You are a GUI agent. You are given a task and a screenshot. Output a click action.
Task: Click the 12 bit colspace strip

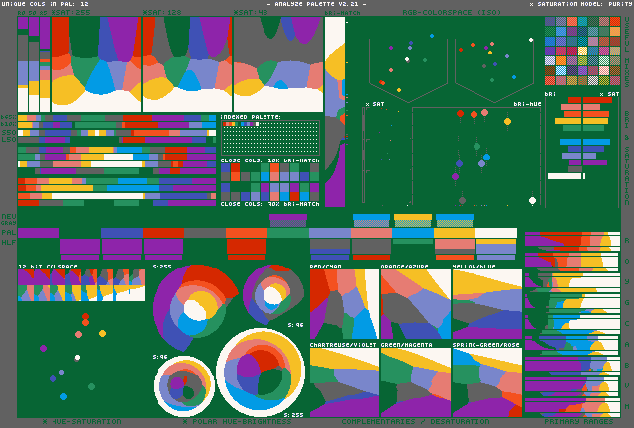[x=81, y=285]
